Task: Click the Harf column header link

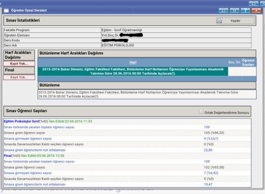Action: (133, 62)
